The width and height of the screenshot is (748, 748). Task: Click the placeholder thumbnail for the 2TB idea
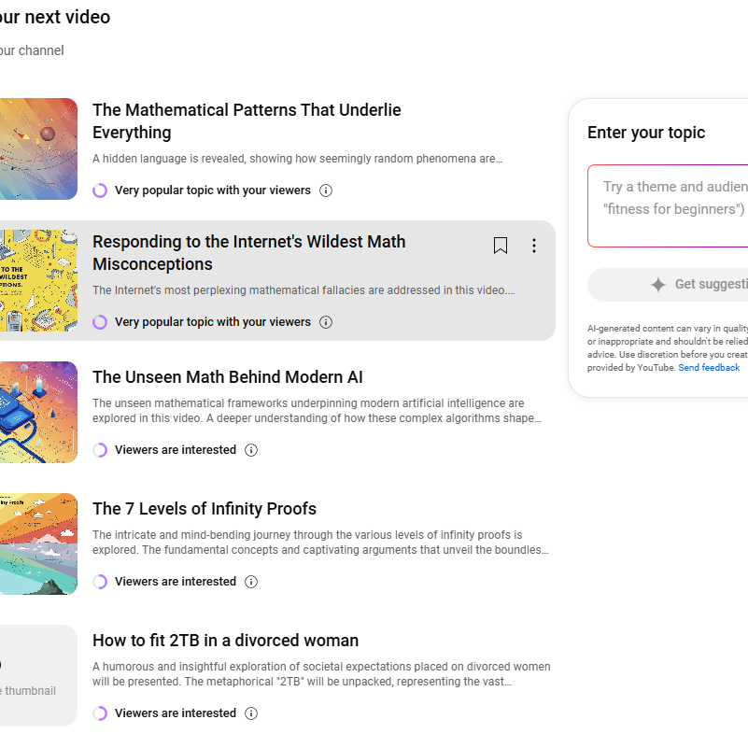pos(38,675)
